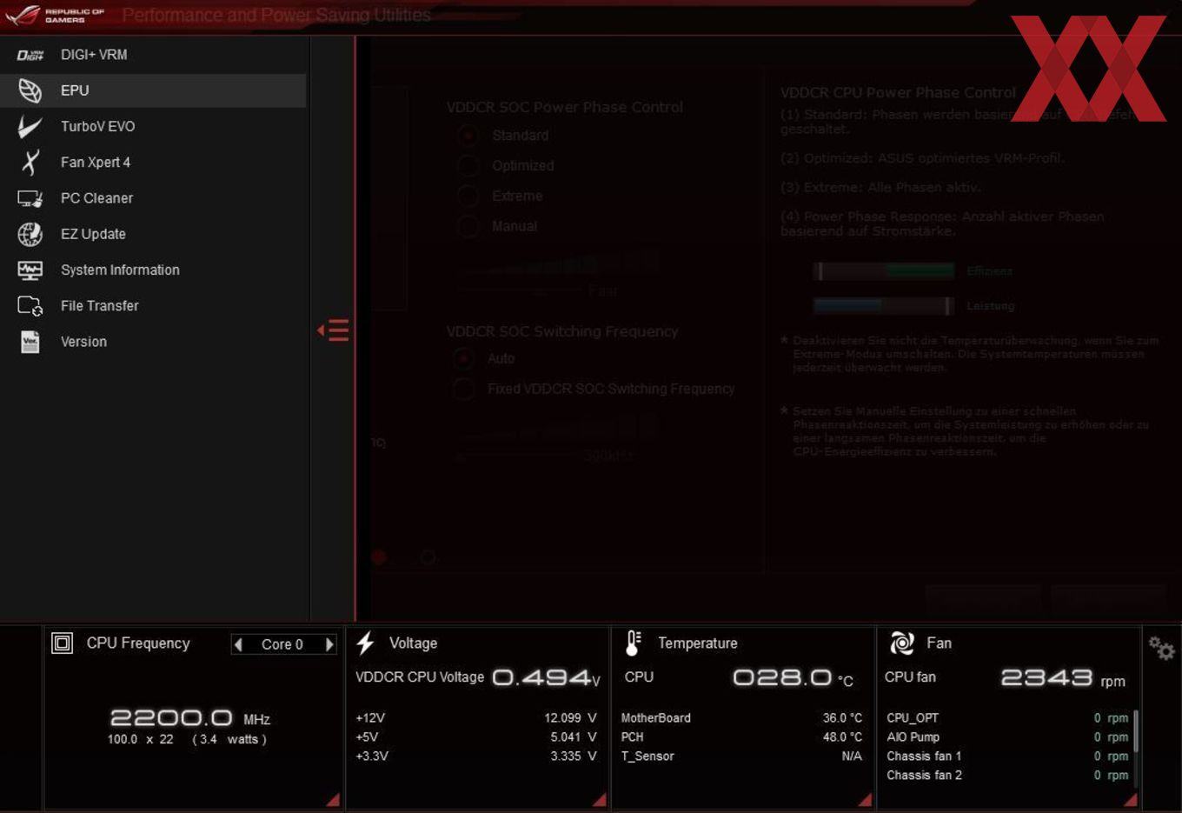The height and width of the screenshot is (813, 1182).
Task: Open PC Cleaner using its monitor icon
Action: tap(30, 198)
